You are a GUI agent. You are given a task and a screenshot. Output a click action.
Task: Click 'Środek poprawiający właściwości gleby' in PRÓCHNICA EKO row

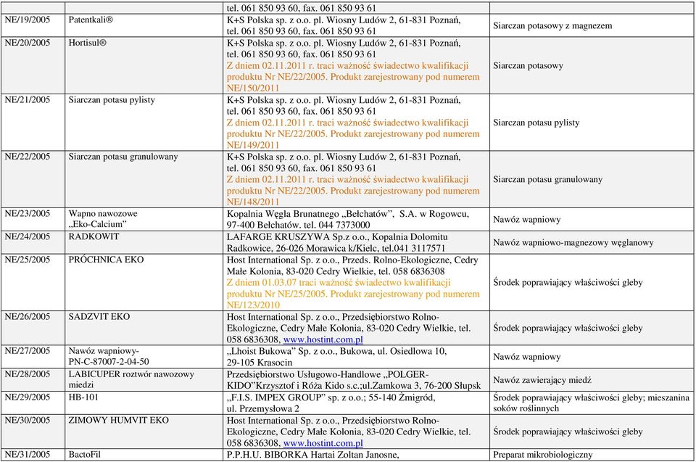pyautogui.click(x=568, y=283)
